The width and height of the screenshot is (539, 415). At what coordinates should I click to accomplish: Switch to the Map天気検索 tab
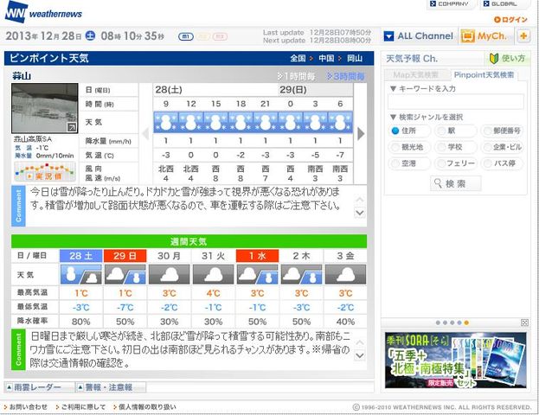click(x=415, y=75)
